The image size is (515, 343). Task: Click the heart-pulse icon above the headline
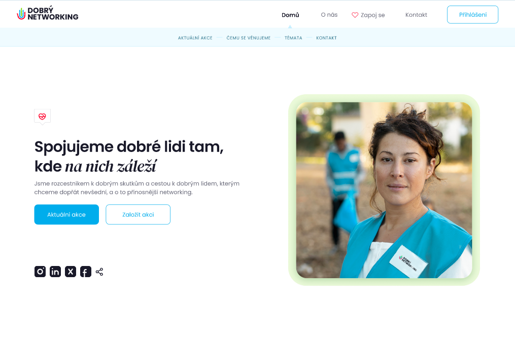(43, 117)
